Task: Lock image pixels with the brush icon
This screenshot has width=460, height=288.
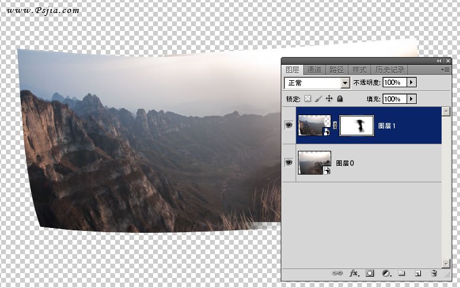Action: point(318,99)
